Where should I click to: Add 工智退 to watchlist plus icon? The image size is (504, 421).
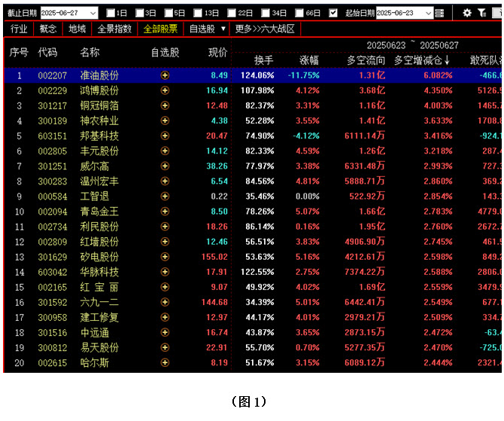(x=165, y=197)
